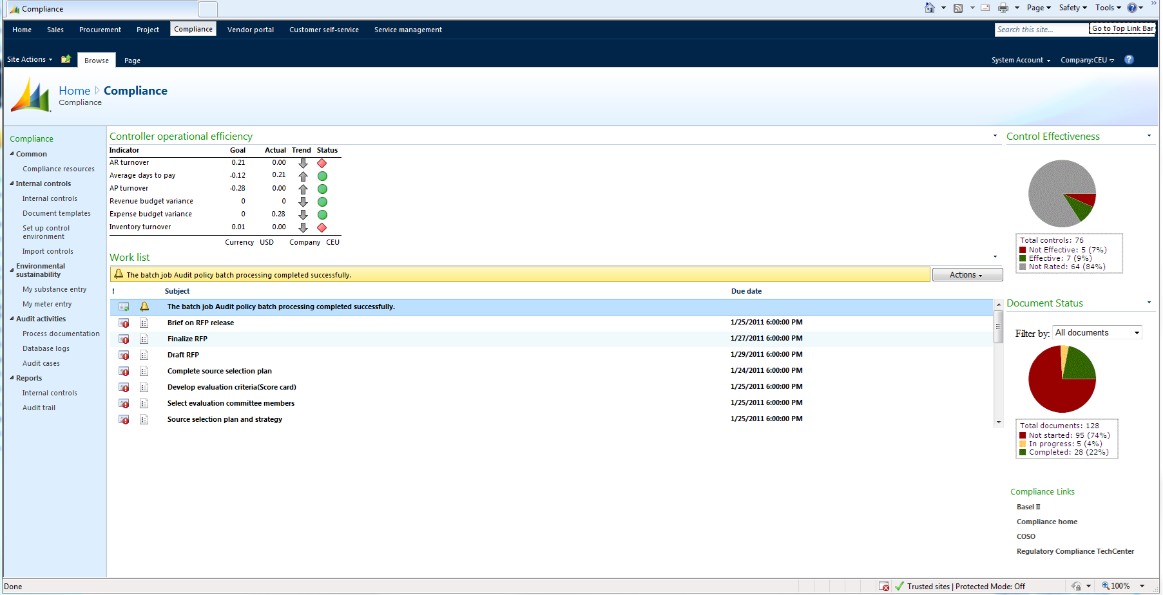Click the Print icon
The image size is (1163, 595).
coord(1003,8)
